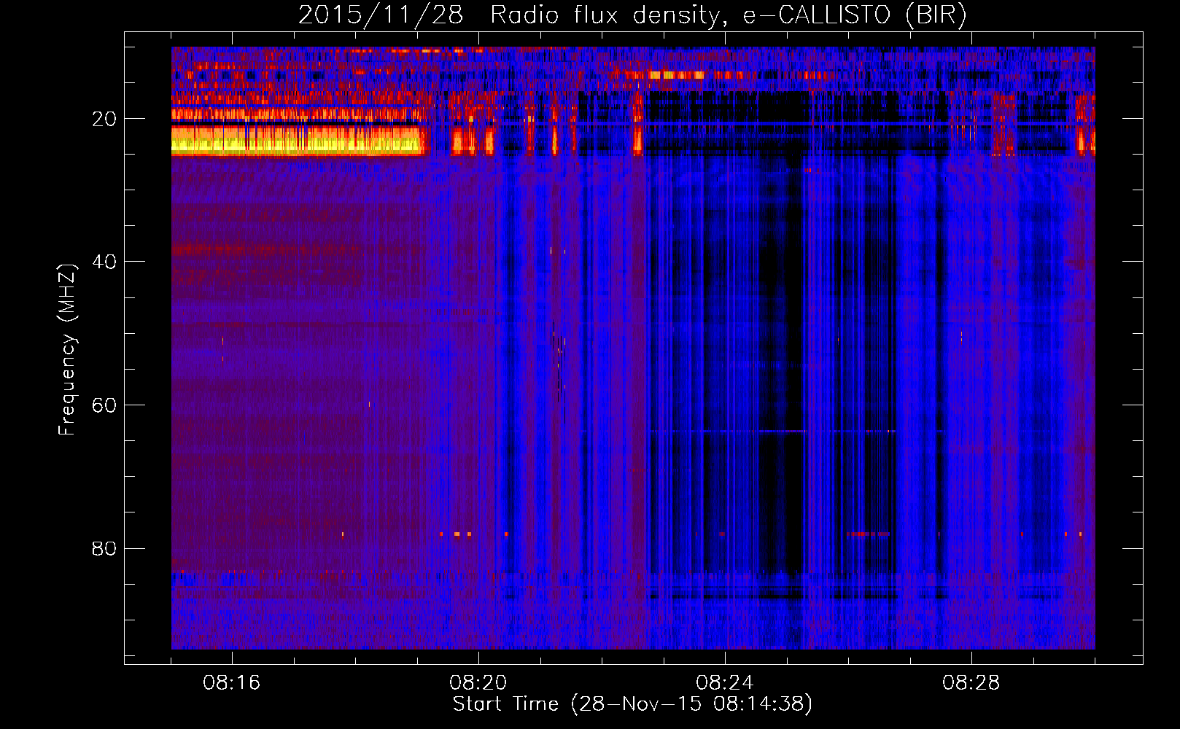The width and height of the screenshot is (1180, 729).
Task: Click the '60' frequency tick label
Action: 104,405
